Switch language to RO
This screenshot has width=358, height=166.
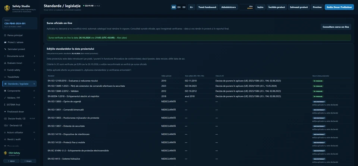click(x=174, y=7)
